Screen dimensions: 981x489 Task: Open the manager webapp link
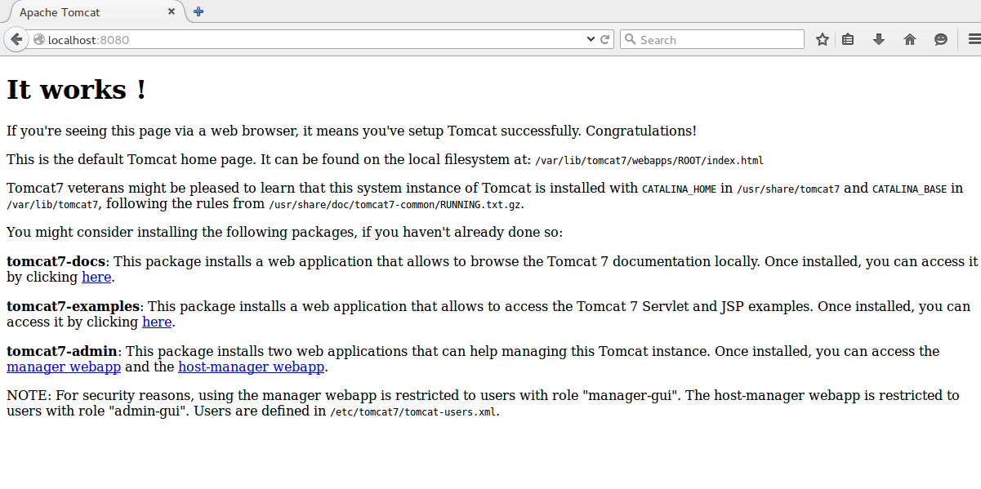pyautogui.click(x=64, y=367)
